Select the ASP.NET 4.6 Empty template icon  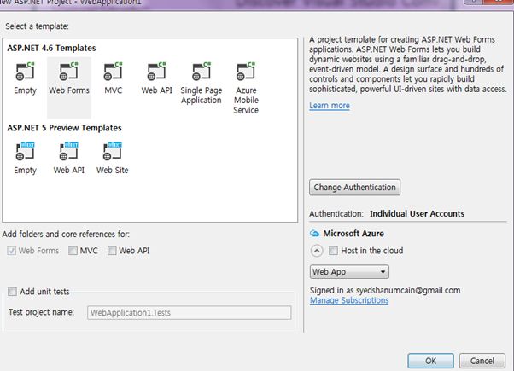[x=26, y=71]
